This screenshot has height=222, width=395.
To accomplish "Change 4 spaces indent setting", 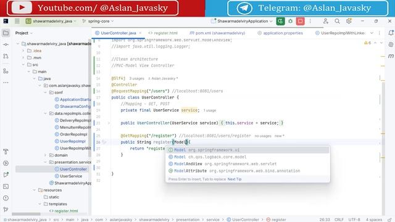I will (374, 220).
